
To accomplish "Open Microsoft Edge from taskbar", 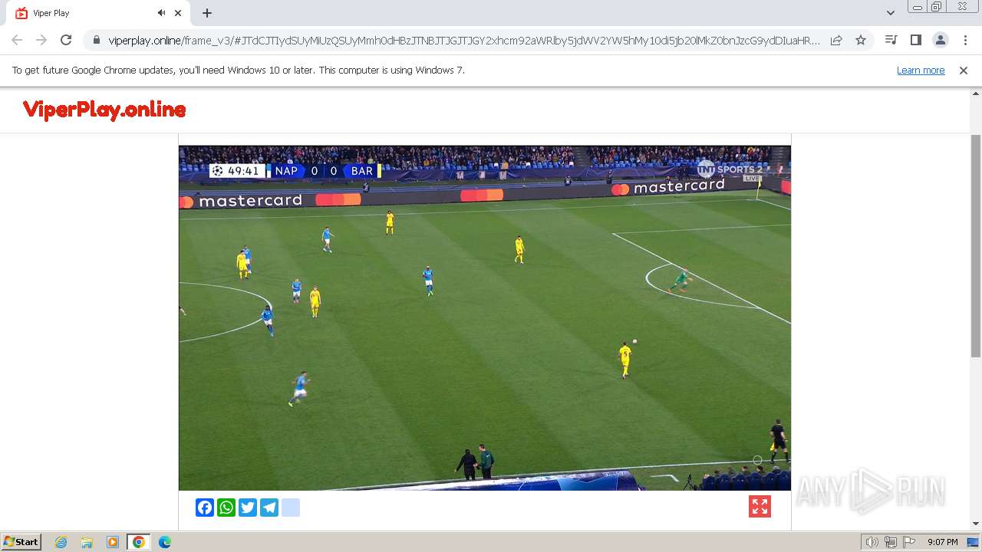I will pos(165,542).
